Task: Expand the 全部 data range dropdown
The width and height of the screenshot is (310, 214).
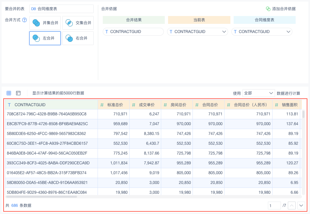Action: click(258, 93)
